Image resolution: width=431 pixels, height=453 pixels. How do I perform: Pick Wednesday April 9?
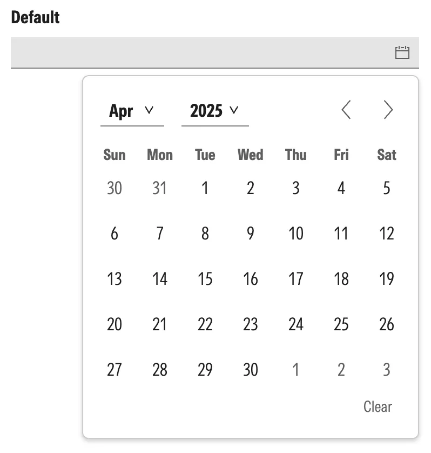click(x=250, y=234)
